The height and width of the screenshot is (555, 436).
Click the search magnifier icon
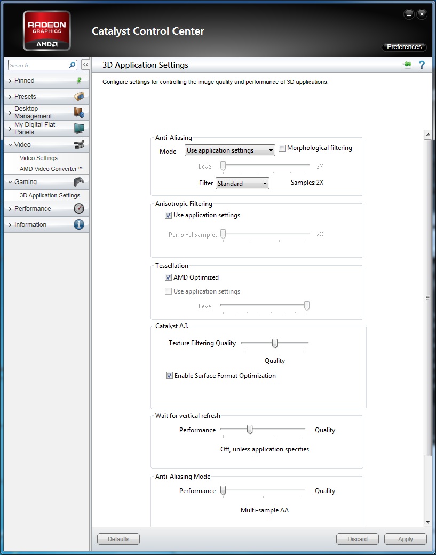click(x=72, y=65)
